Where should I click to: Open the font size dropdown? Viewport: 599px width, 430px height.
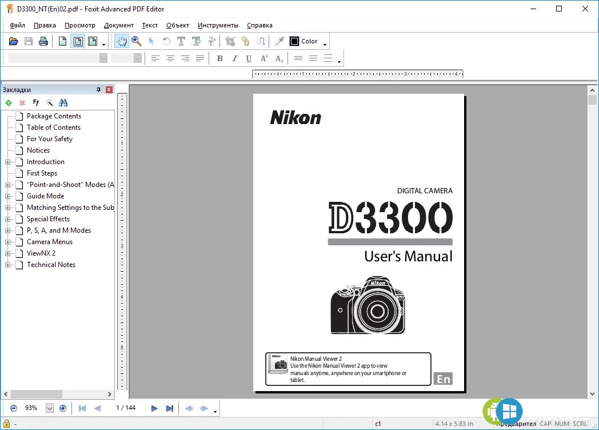pos(138,58)
